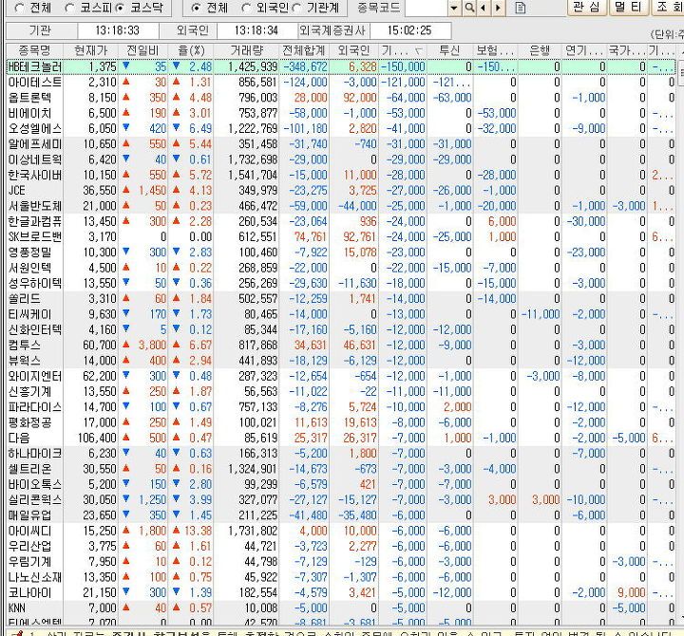Select the 옵트론텍 stock row
The height and width of the screenshot is (636, 684).
coord(341,98)
